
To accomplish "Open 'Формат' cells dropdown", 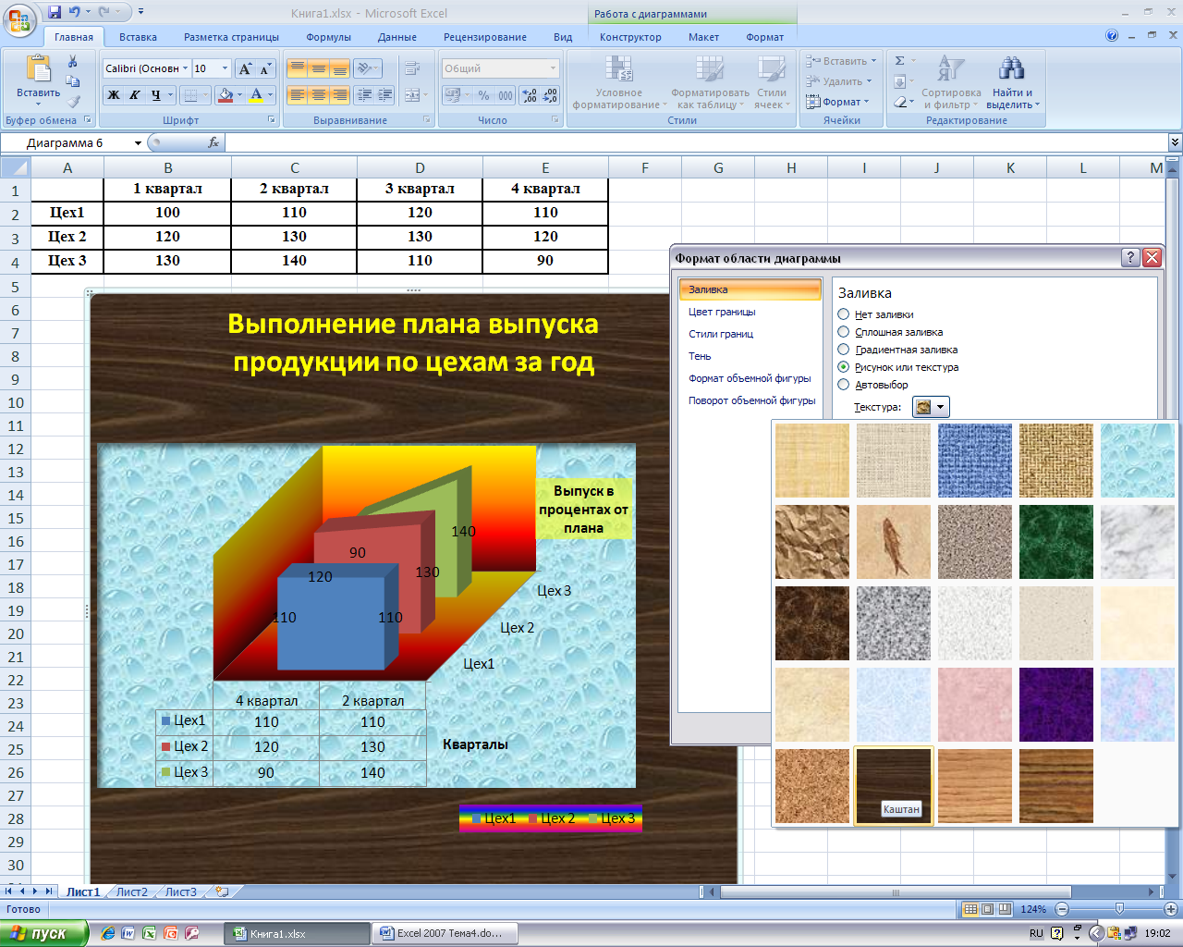I will click(840, 102).
